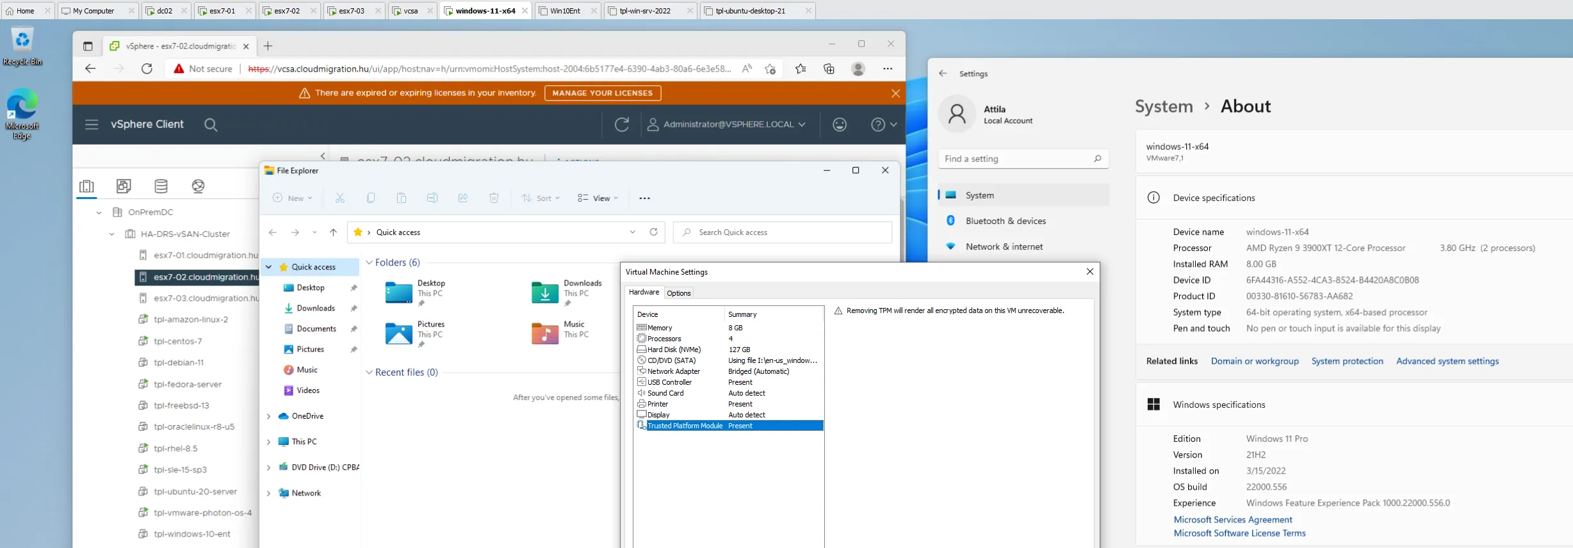Select the Hard Disk (NVMe) device row
The height and width of the screenshot is (548, 1573).
[x=728, y=350]
